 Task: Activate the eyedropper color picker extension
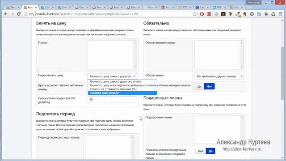(238, 14)
